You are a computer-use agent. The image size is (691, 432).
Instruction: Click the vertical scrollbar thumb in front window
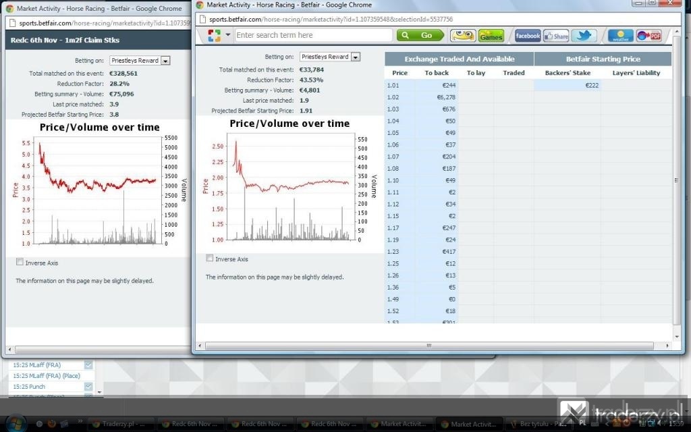(x=677, y=180)
